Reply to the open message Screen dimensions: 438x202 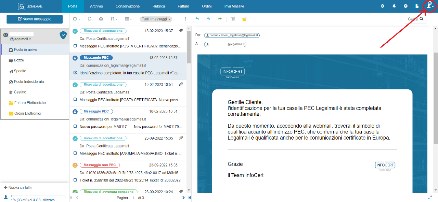[197, 19]
